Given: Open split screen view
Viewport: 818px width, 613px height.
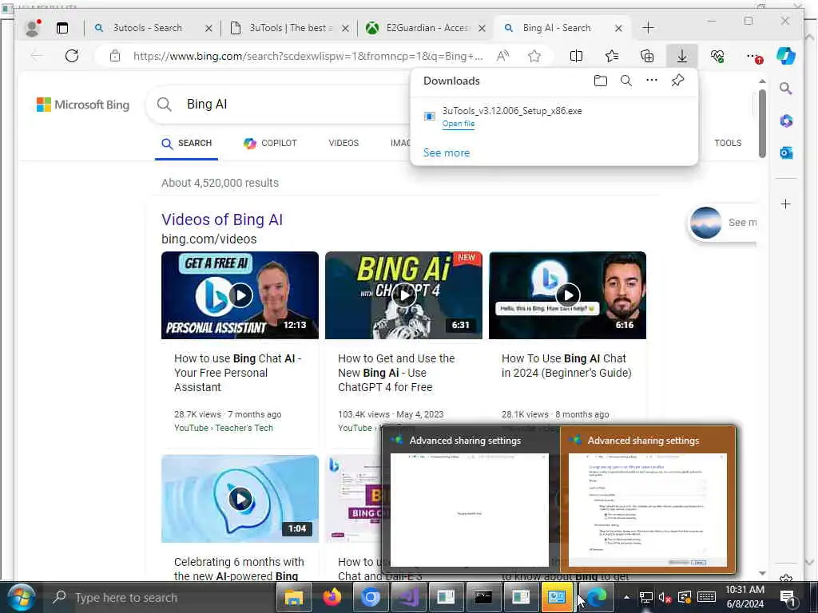Looking at the screenshot, I should pos(577,56).
